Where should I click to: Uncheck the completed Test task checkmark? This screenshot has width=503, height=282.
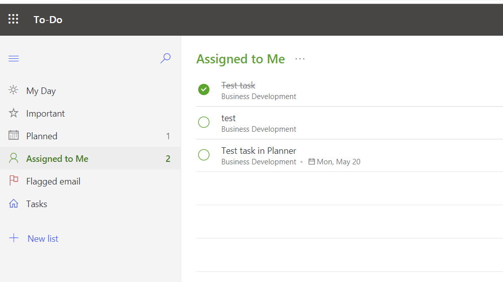[x=204, y=89]
